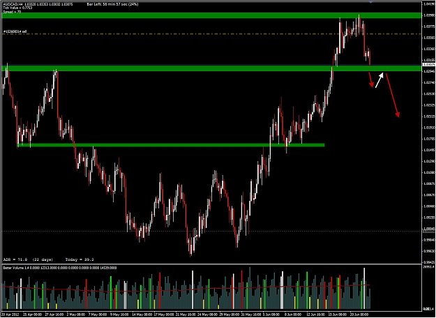
Task: Click the 31 May 16:00 date label
Action: [x=251, y=315]
